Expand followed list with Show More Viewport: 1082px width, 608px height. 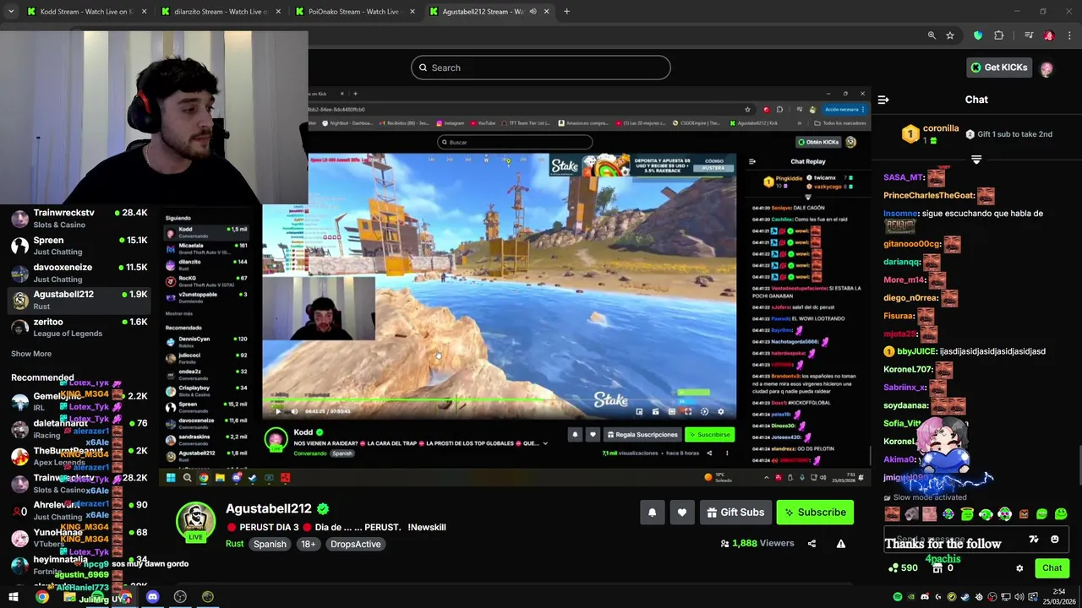[31, 354]
